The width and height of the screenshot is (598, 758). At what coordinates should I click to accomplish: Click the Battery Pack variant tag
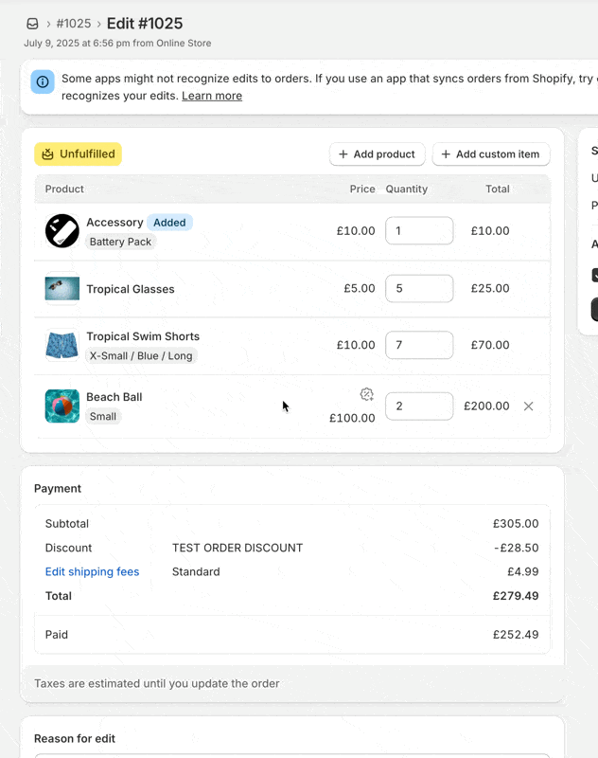point(120,242)
